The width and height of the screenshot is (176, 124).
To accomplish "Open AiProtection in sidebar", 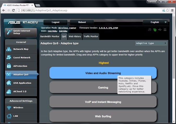I will [x=21, y=66].
